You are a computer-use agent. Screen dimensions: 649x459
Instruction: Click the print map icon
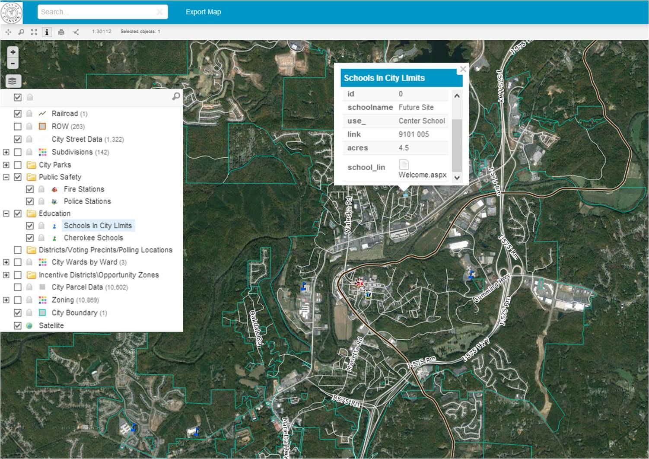coord(61,32)
